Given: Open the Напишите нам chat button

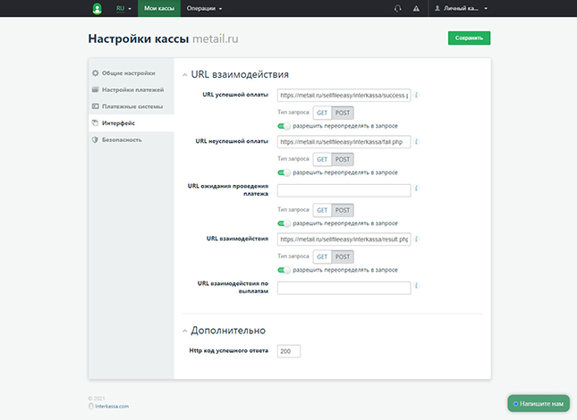Looking at the screenshot, I should (539, 403).
